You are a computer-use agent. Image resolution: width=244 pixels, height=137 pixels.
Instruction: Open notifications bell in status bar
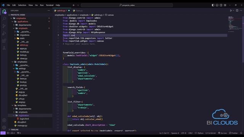[241, 133]
